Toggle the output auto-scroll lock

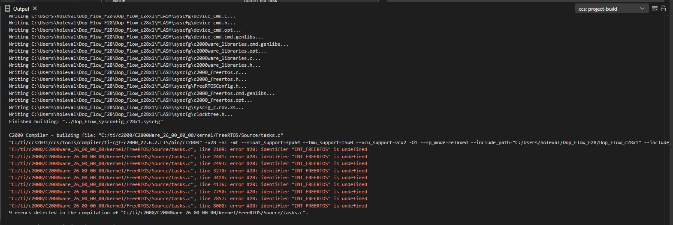click(x=664, y=9)
